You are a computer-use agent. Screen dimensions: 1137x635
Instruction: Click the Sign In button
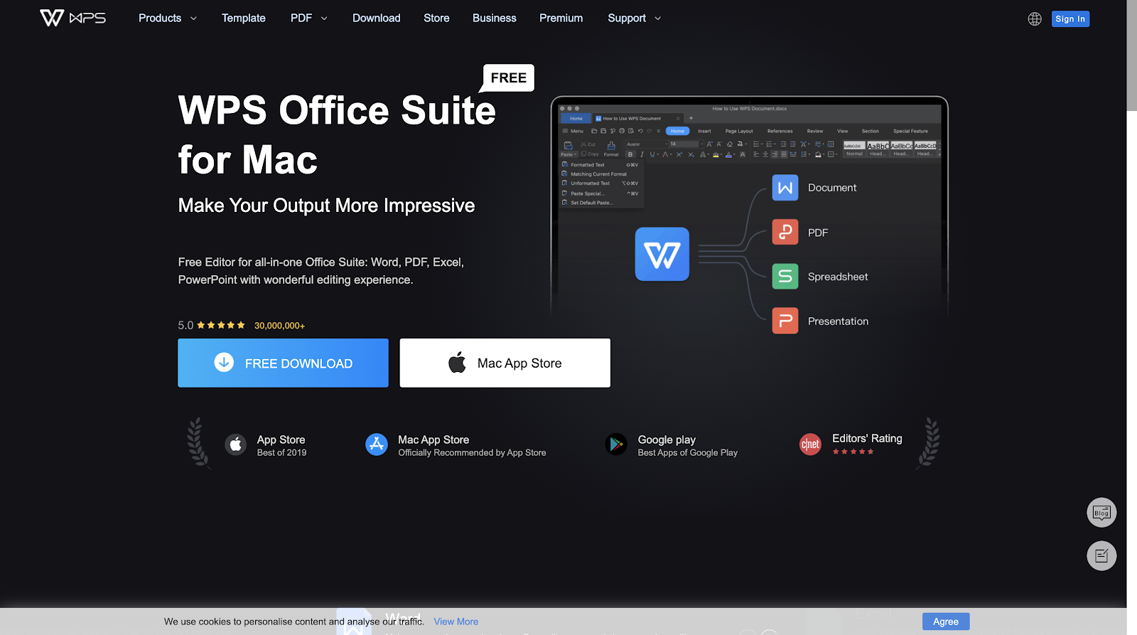tap(1070, 19)
